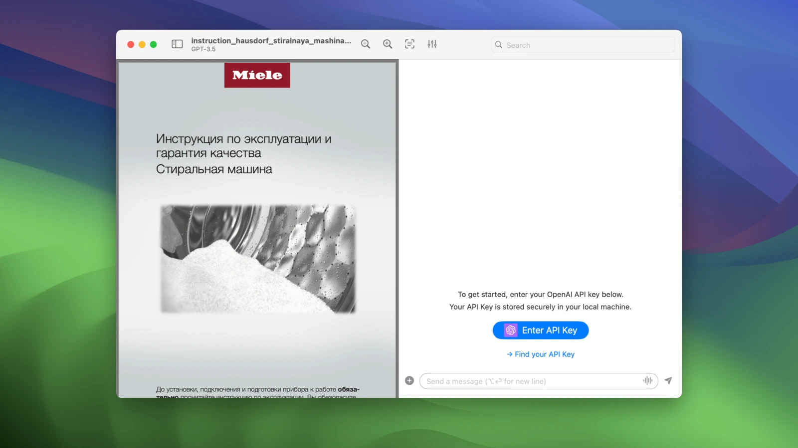
Task: Zoom in on the PDF document
Action: click(388, 44)
